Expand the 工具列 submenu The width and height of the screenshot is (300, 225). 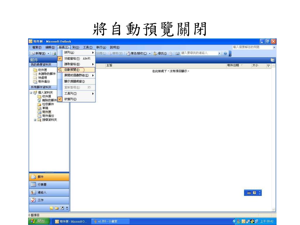coord(76,93)
